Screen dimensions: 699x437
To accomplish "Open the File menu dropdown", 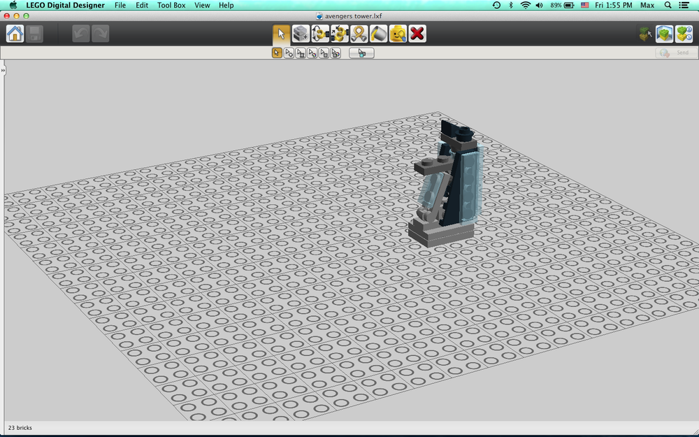I will 120,5.
